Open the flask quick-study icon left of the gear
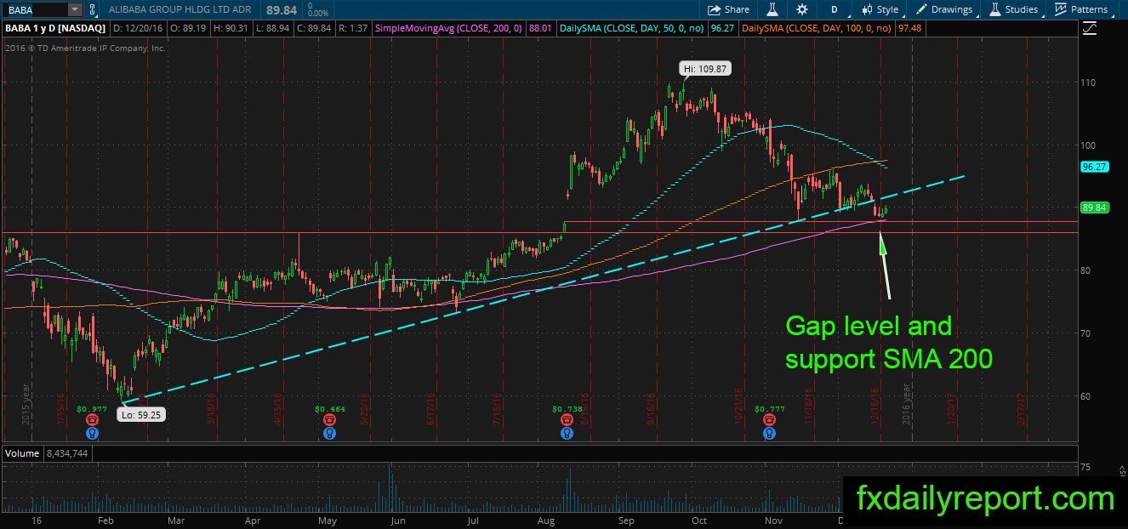Screen dimensions: 1128x529 click(x=773, y=9)
